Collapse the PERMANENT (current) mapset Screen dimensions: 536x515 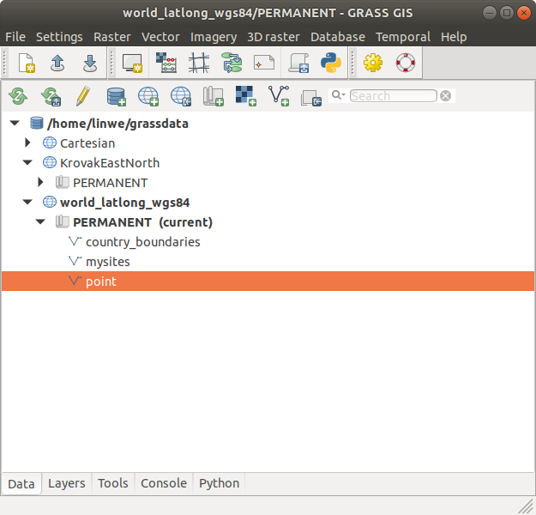coord(40,222)
